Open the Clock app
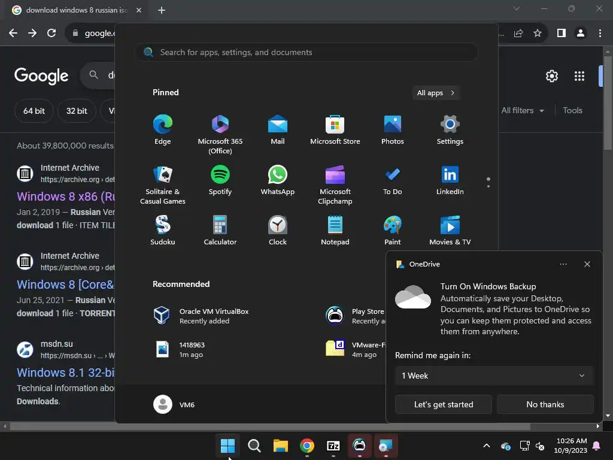Image resolution: width=613 pixels, height=460 pixels. coord(278,231)
